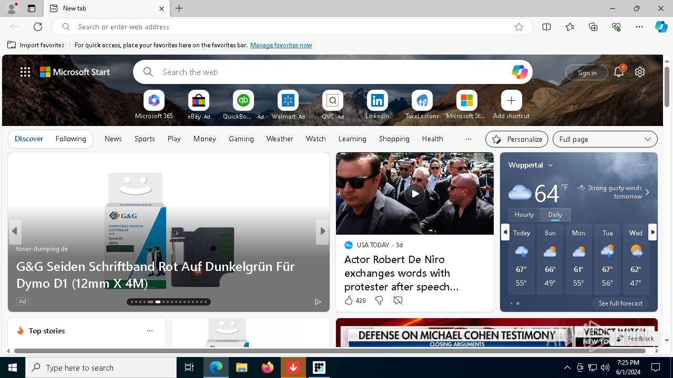Open more options on the weather card

(641, 165)
